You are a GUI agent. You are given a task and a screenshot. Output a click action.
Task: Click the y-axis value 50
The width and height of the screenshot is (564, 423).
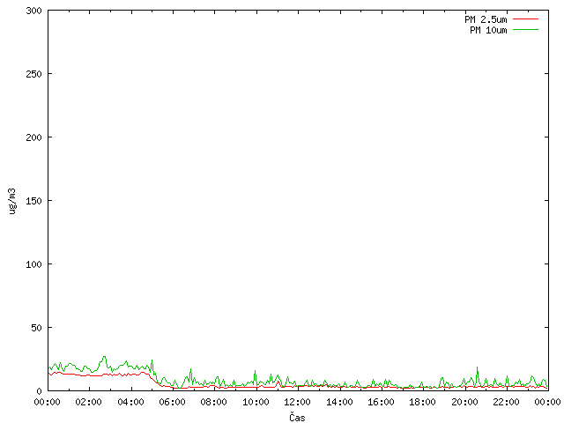[x=36, y=328]
